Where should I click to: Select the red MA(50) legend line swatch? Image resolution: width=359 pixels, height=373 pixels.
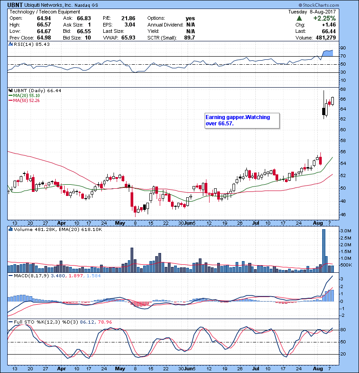tap(11, 101)
